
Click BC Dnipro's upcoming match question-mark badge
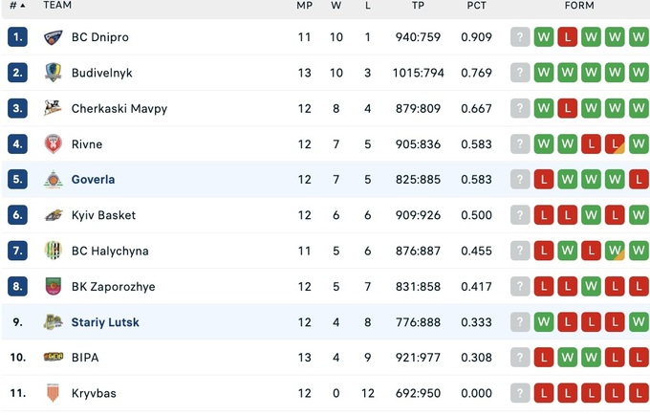click(520, 37)
